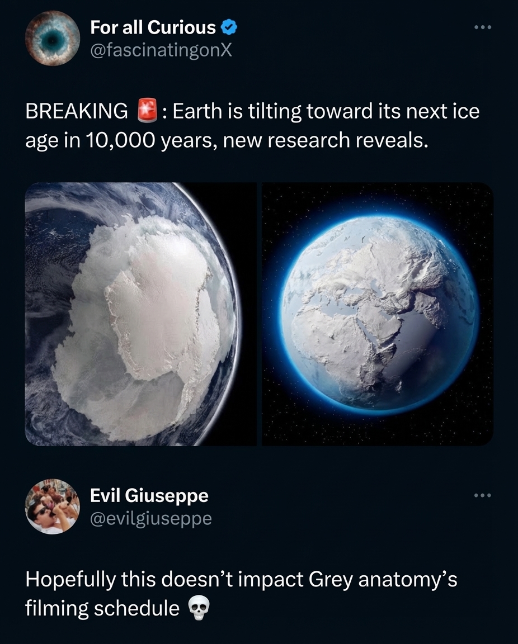View the frozen Earth globe image
The height and width of the screenshot is (644, 518).
(378, 314)
